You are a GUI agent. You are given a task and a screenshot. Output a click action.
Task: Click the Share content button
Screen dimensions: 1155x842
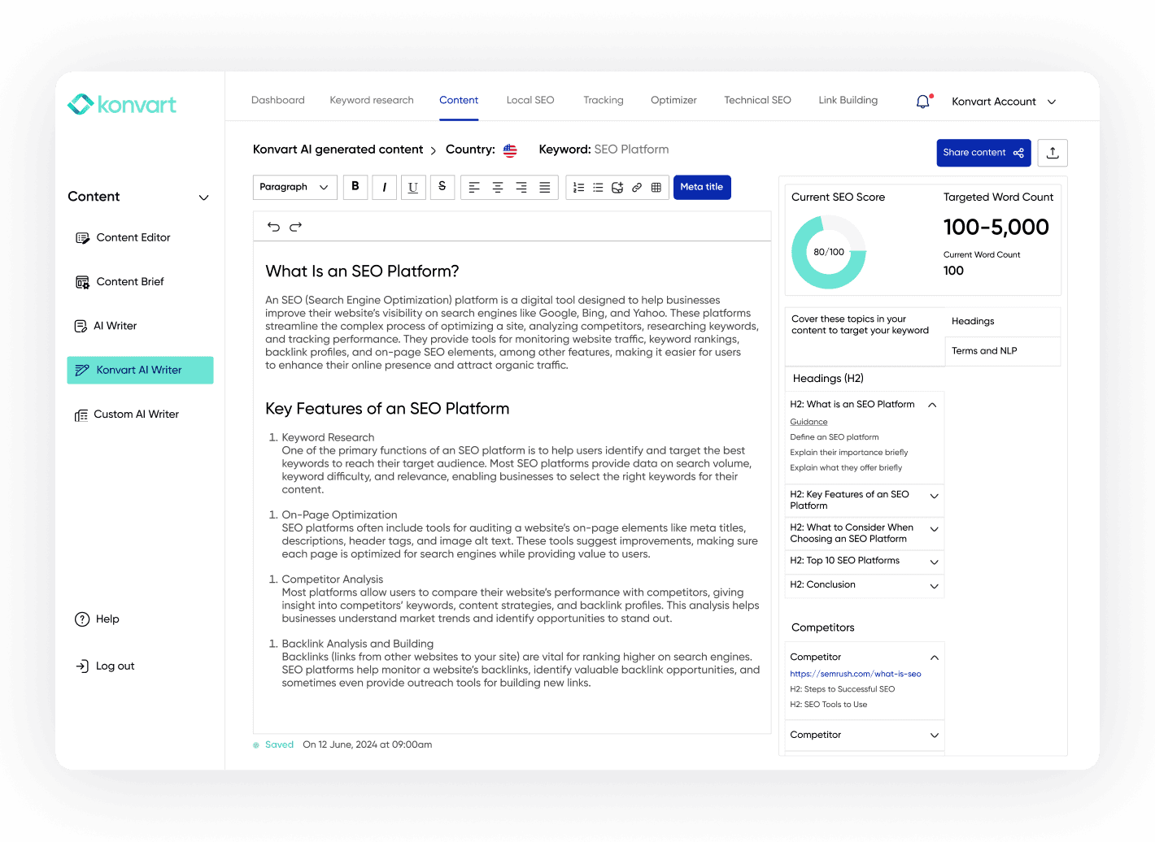(x=983, y=153)
